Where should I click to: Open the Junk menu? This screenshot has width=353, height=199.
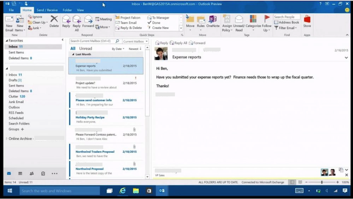pyautogui.click(x=35, y=28)
